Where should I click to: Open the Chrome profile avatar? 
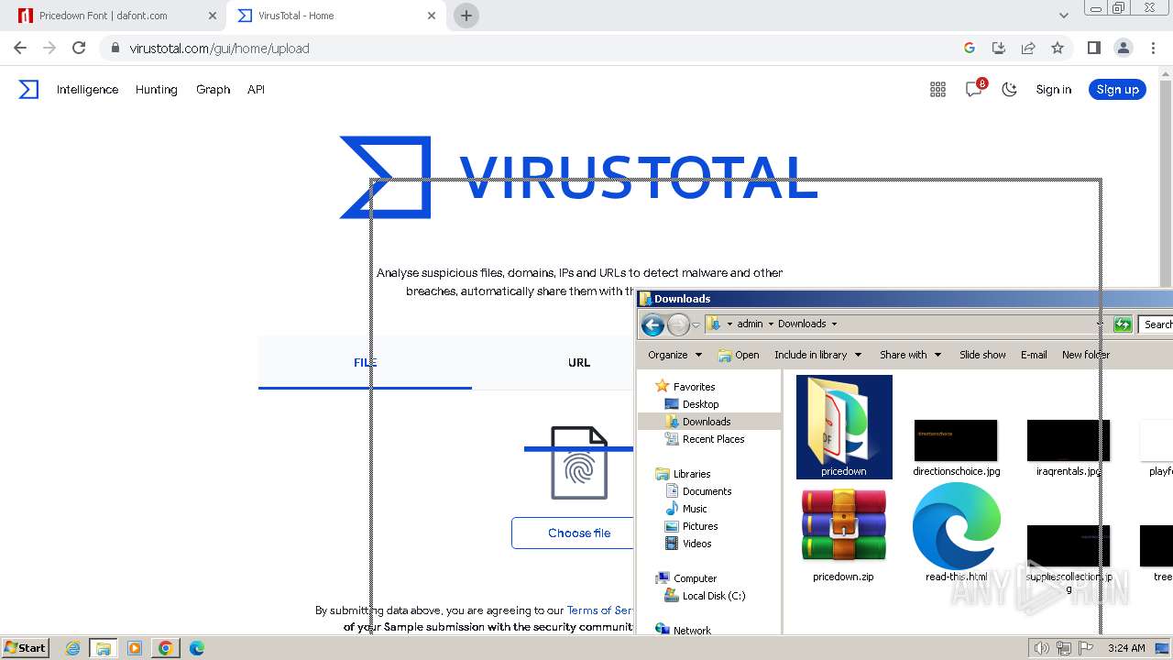coord(1123,48)
